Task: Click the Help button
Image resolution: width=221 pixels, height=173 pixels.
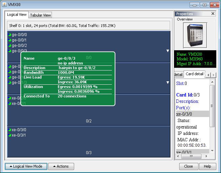Action: 208,166
